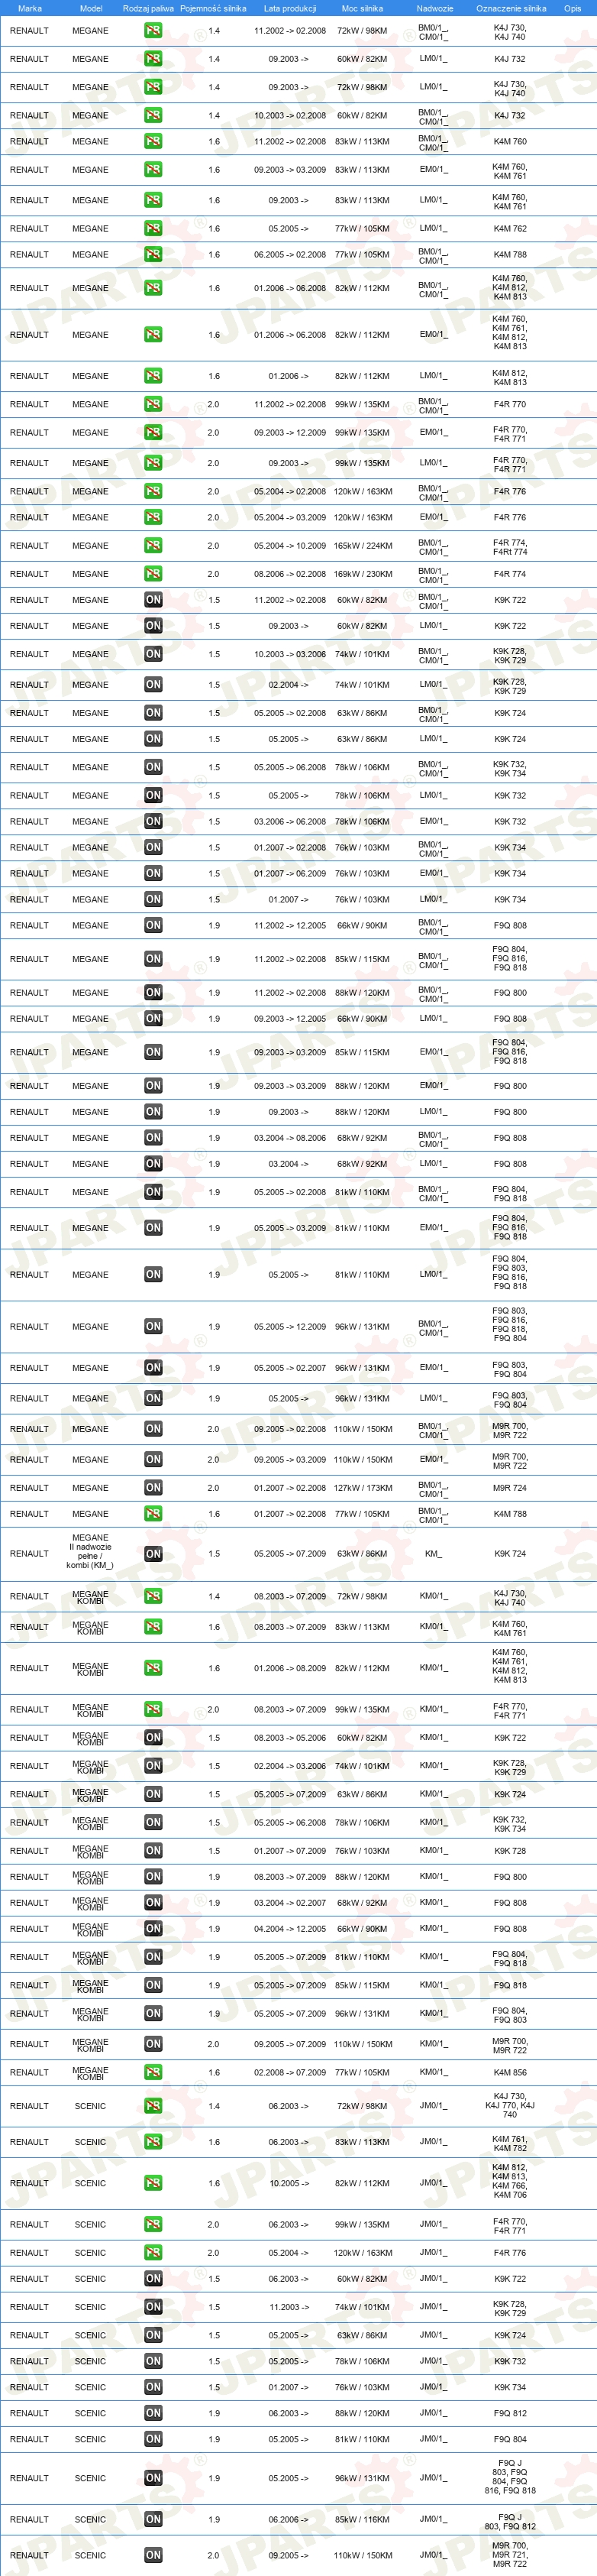Click the 09.2003 -> 12.2009 production years cell
The height and width of the screenshot is (2576, 597).
tap(289, 432)
